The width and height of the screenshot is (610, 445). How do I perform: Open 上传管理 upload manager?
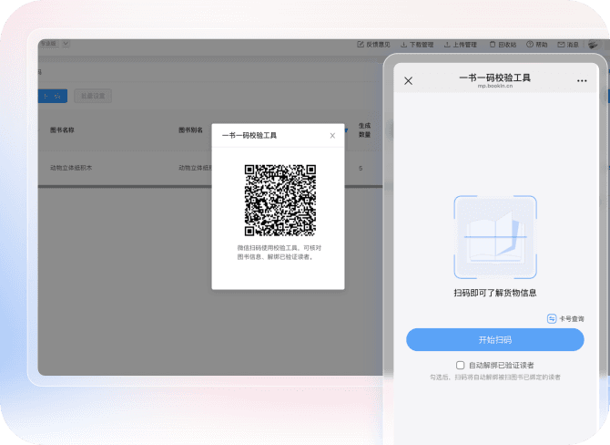[x=460, y=45]
